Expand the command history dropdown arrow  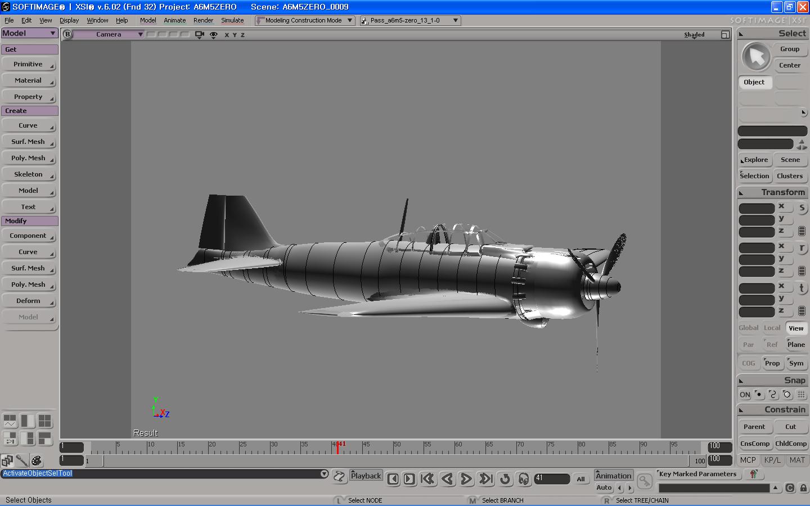(324, 473)
